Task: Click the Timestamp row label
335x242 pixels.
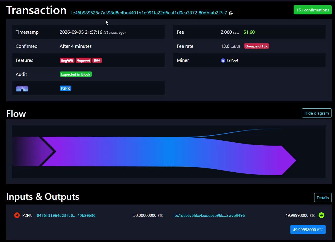Action: [x=27, y=32]
